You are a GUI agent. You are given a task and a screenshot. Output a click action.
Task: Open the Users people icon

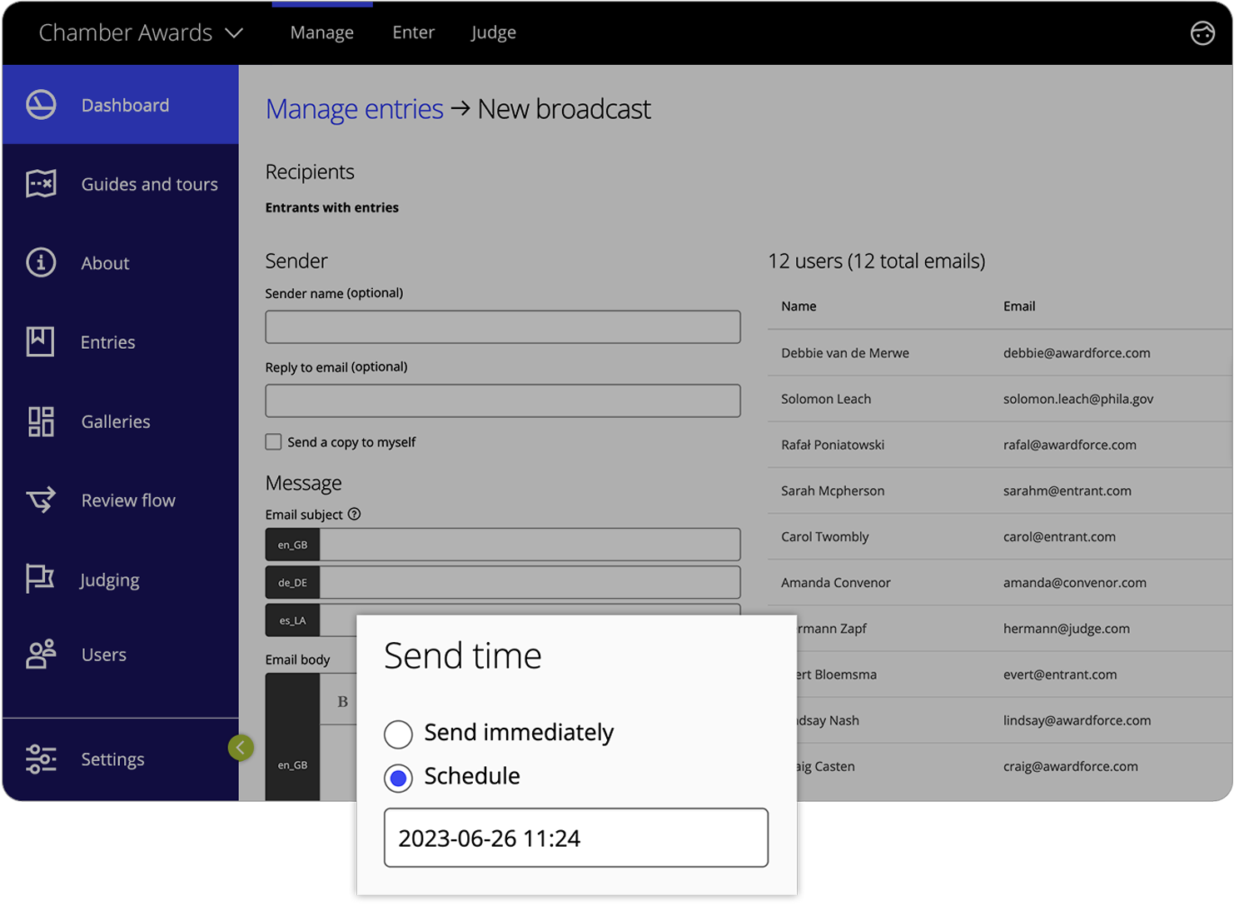click(x=39, y=655)
